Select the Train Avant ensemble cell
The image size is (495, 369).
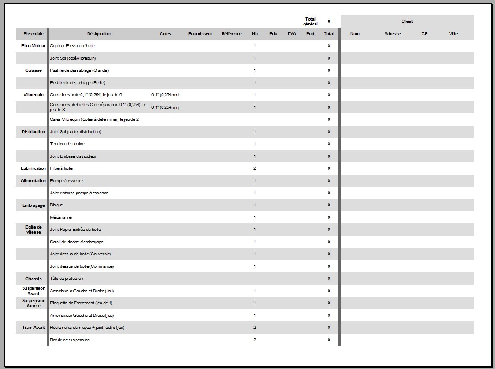pos(33,328)
